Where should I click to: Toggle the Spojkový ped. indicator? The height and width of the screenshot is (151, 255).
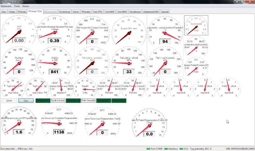point(58,100)
